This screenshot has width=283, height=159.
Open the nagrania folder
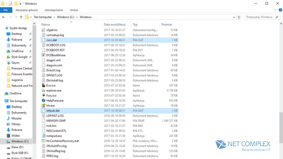coord(17,80)
